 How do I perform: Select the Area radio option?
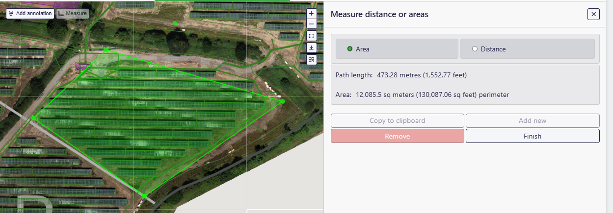[350, 49]
